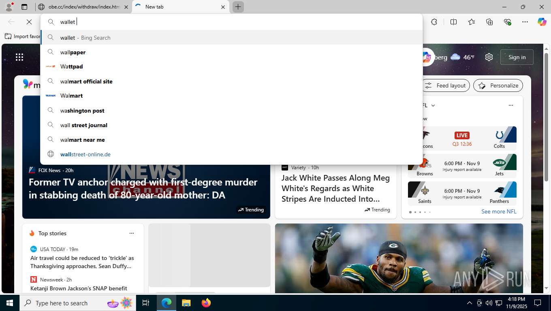Open a new browser tab

tap(238, 7)
